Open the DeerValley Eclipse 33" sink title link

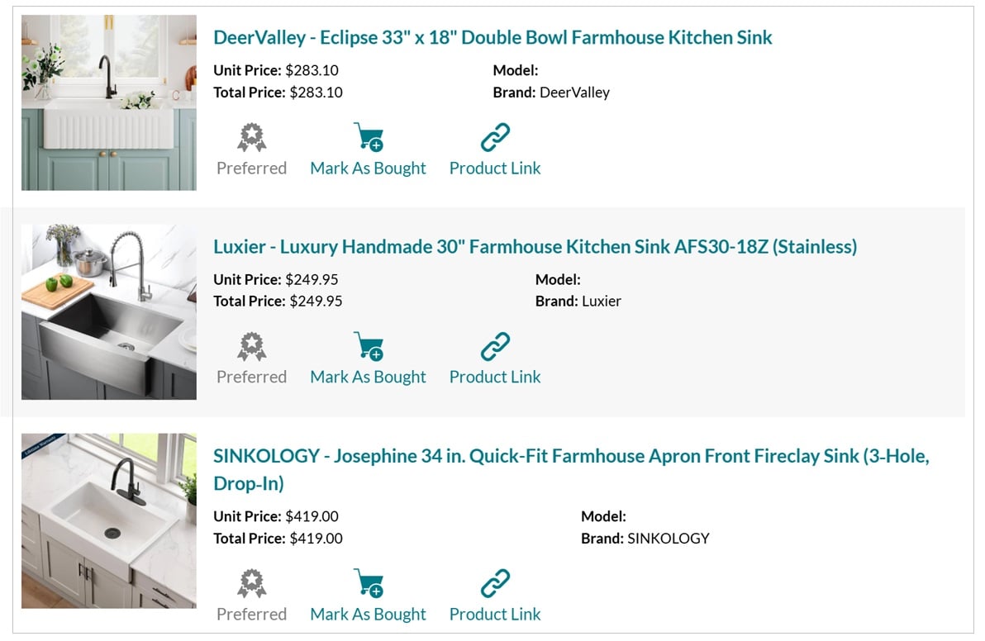[x=492, y=37]
